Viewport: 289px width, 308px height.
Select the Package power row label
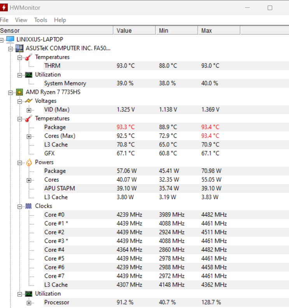coord(55,171)
